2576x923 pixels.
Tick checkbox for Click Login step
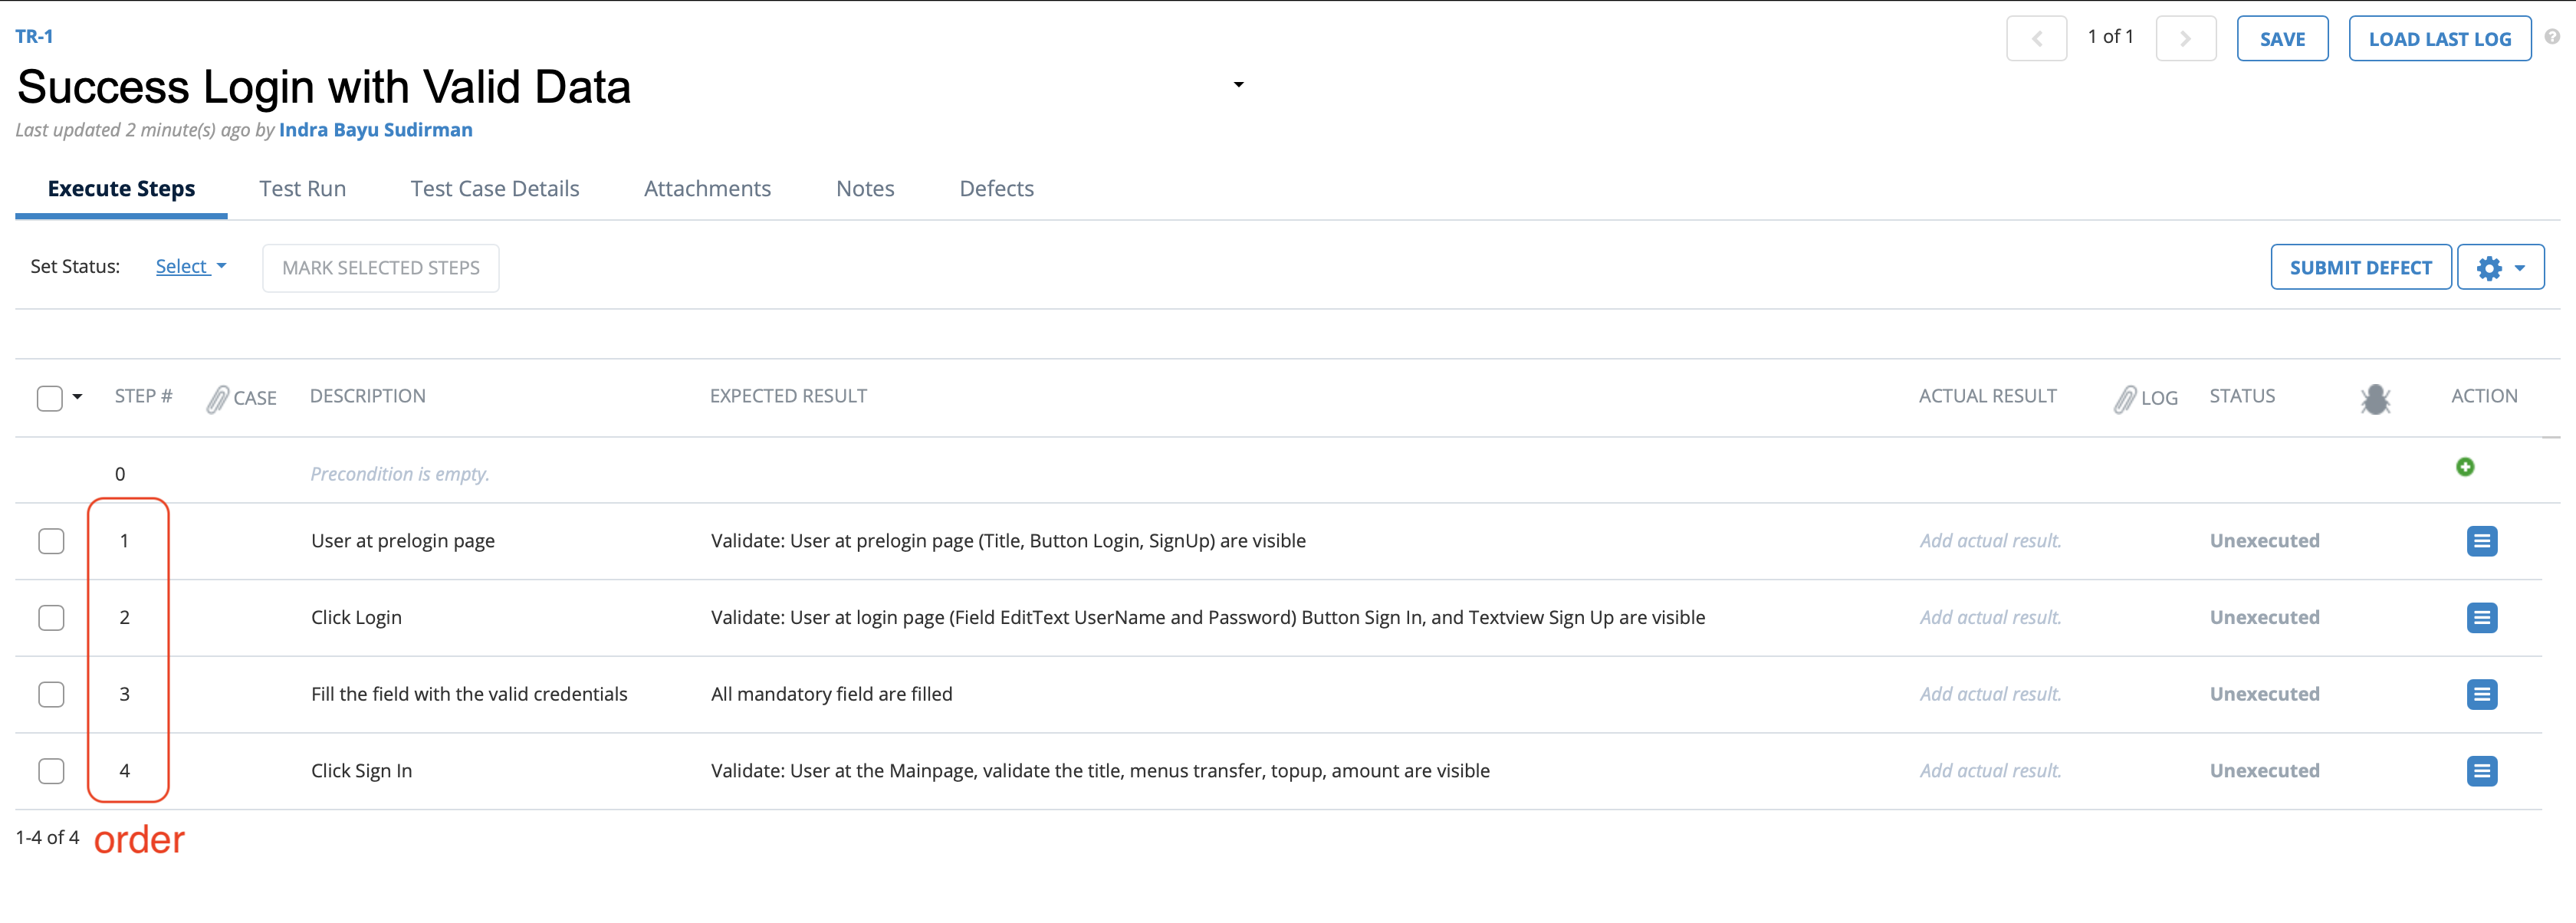point(51,618)
